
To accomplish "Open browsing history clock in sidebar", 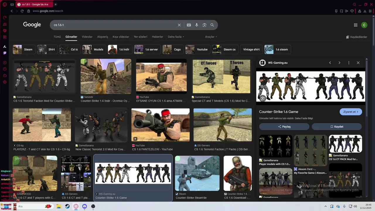I will [5, 69].
